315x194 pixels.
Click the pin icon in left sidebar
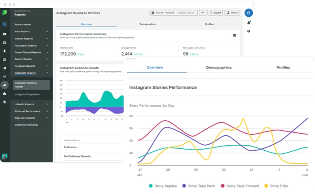(x=4, y=50)
